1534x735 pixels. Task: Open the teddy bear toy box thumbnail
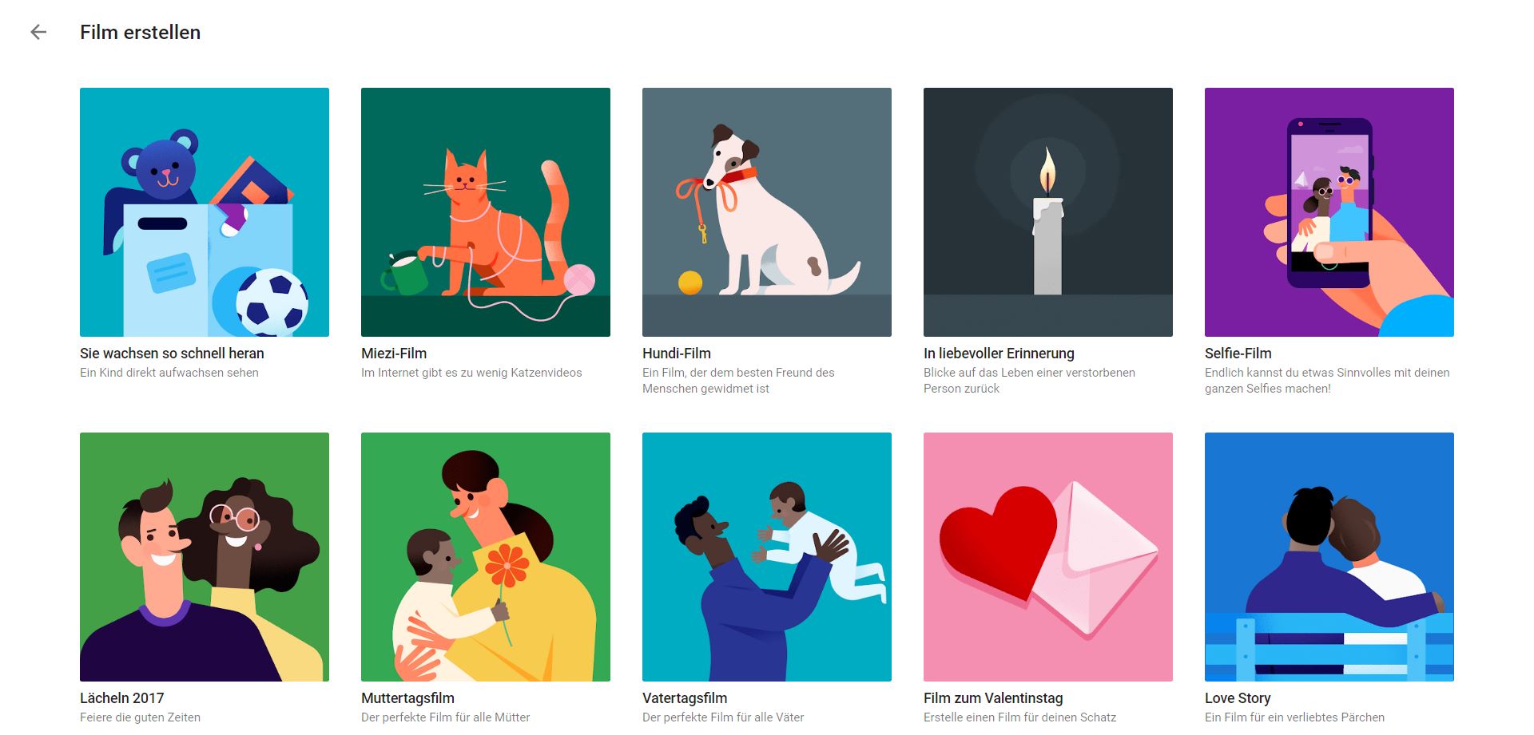(x=205, y=212)
